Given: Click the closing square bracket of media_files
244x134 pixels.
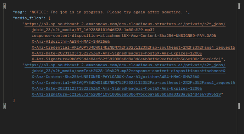Looking at the screenshot, I should click(14, 100).
